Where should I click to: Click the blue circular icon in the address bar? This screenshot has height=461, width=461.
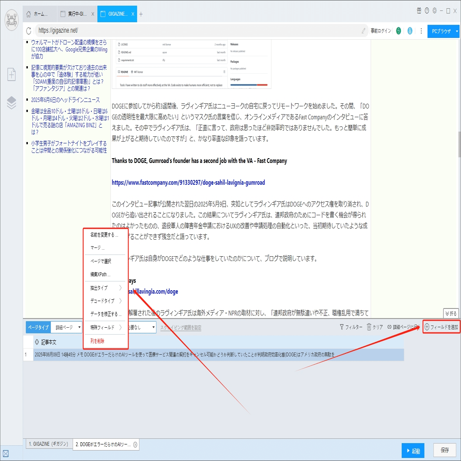point(410,31)
